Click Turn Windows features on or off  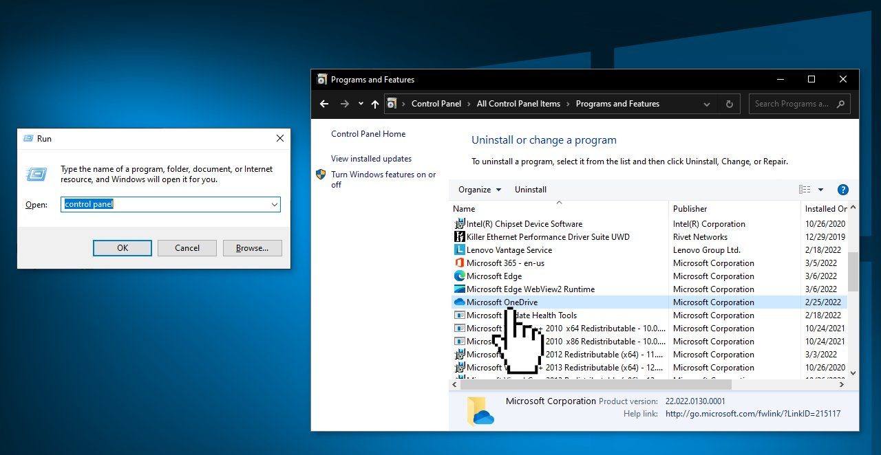(x=383, y=179)
